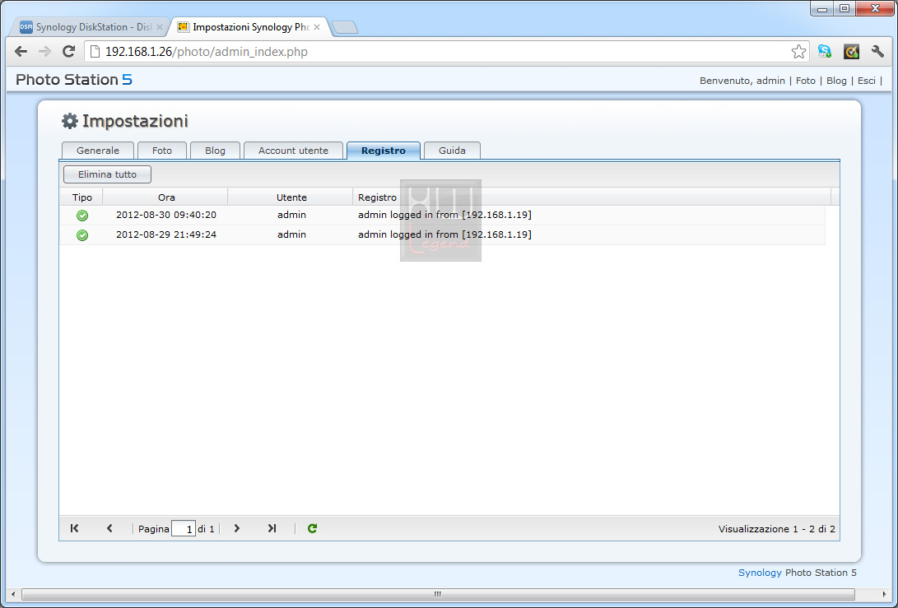This screenshot has width=898, height=608.
Task: Sort by the Registro column header
Action: [592, 197]
